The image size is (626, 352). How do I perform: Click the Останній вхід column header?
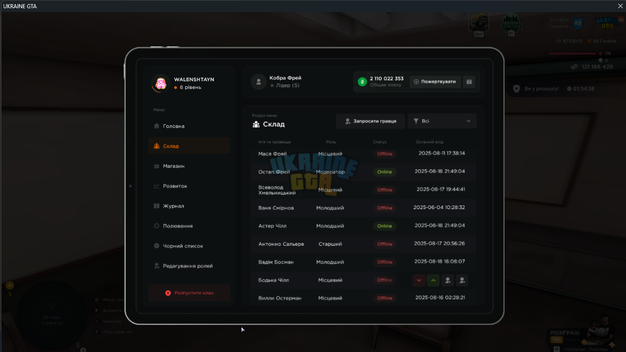point(429,142)
